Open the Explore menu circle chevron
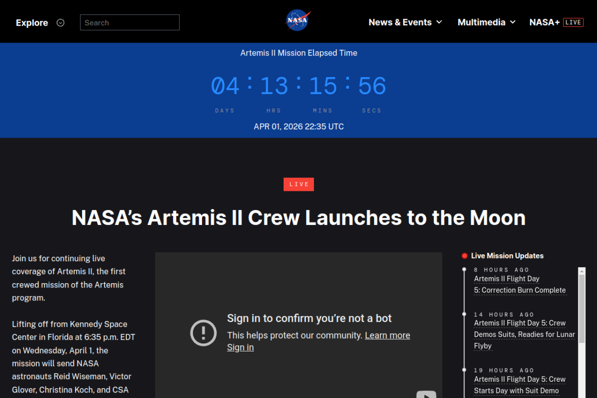Viewport: 597px width, 398px height. [x=60, y=23]
